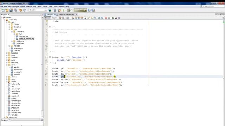Screen dimensions: 225x126
Task: Click the Clean and Build icon
Action: [59, 10]
